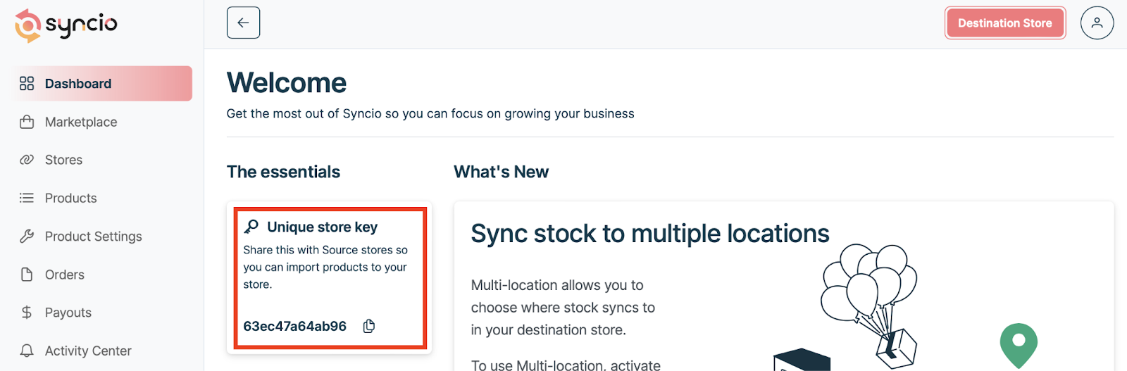Click the Multi-location allows you to paragraph
1127x371 pixels.
tap(563, 308)
